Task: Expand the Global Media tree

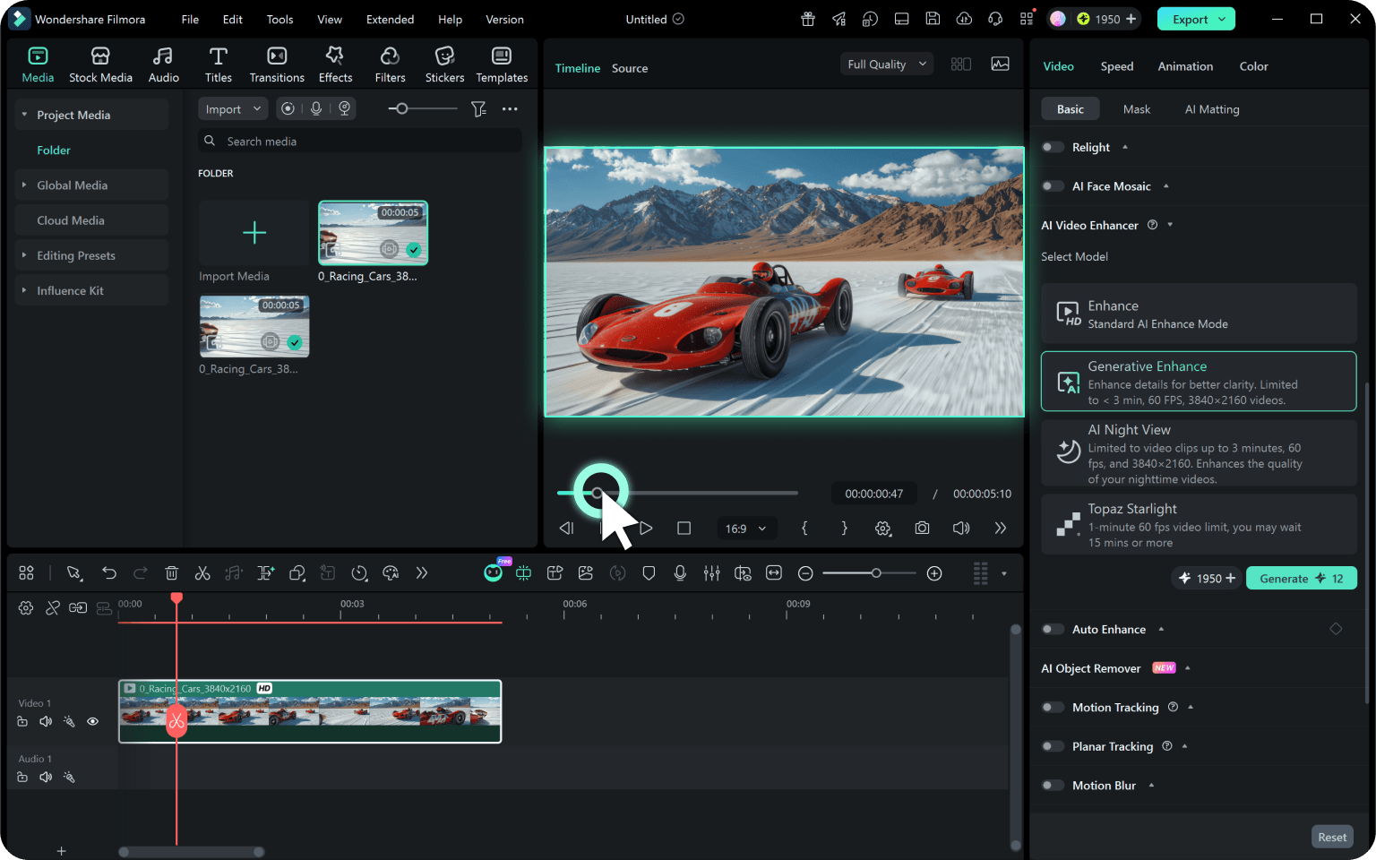Action: [x=24, y=185]
